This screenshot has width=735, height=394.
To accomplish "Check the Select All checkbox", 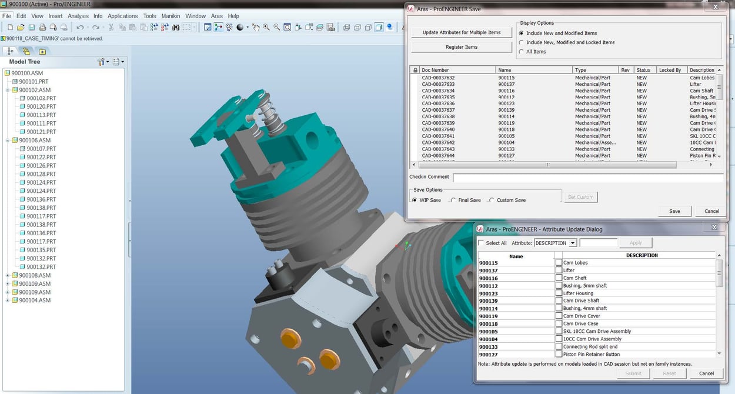I will [480, 242].
